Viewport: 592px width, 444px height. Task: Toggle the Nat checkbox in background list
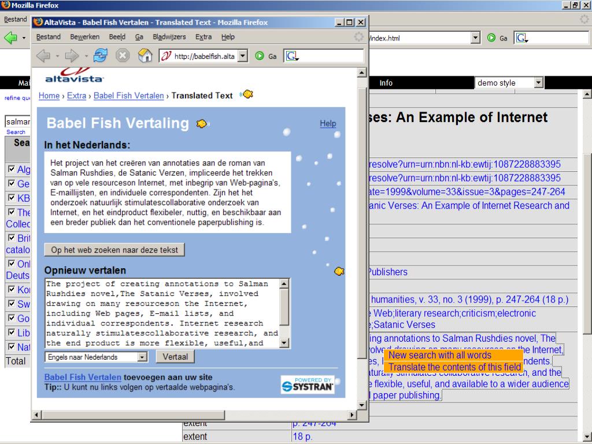click(x=12, y=347)
